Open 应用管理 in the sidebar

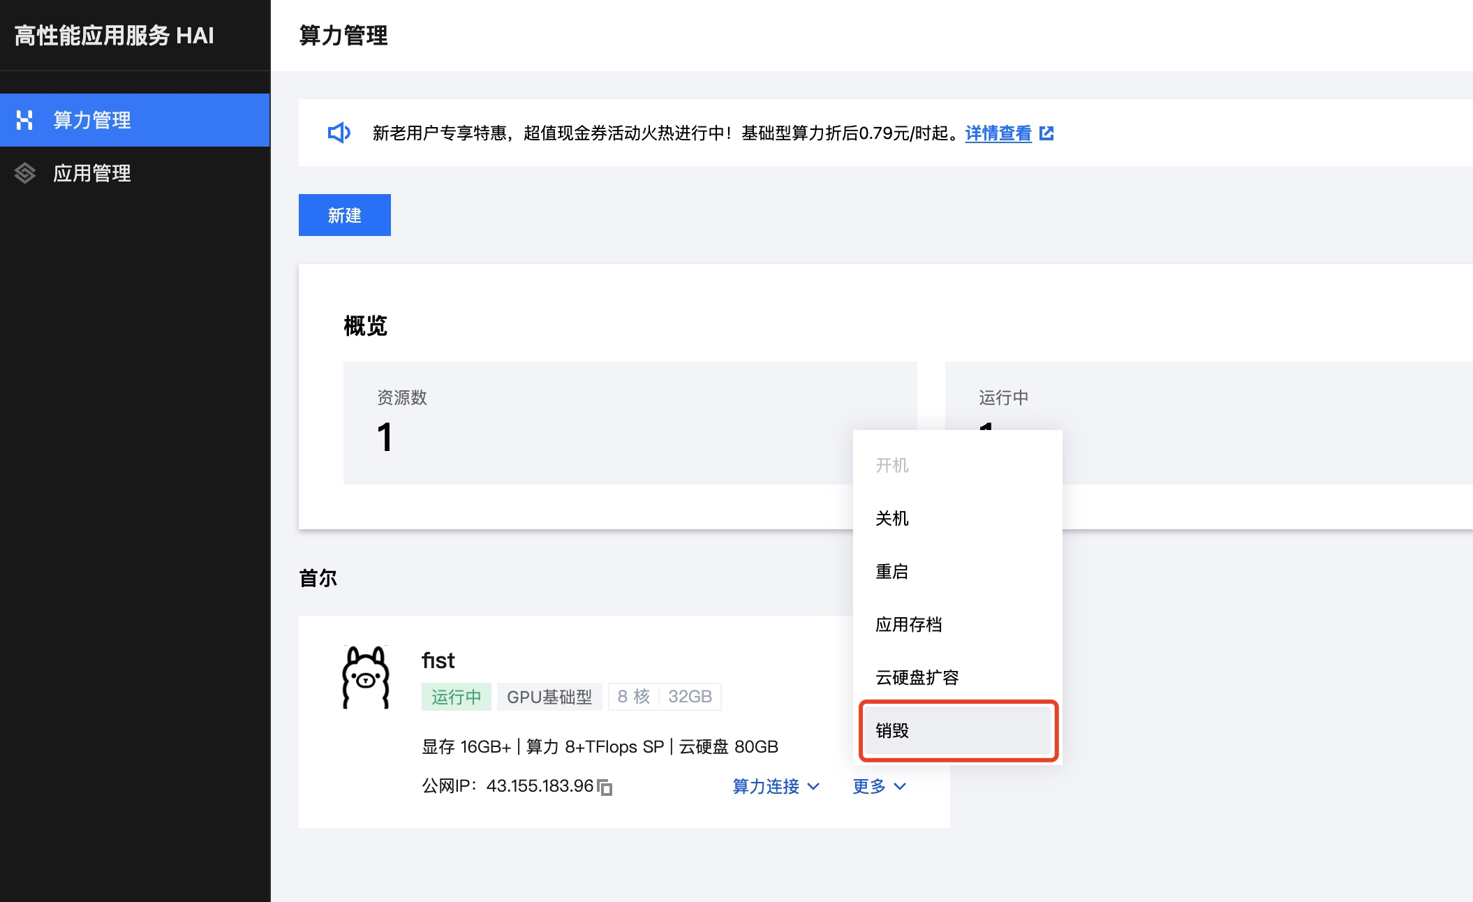click(91, 173)
